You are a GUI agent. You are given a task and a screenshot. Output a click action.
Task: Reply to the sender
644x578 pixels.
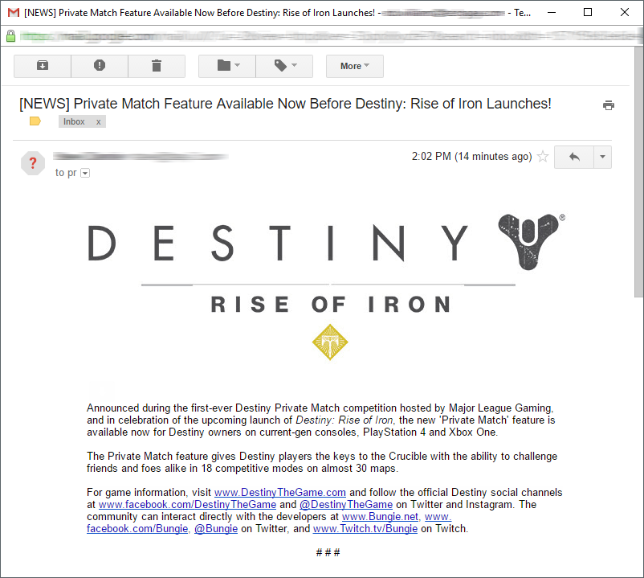tap(572, 157)
